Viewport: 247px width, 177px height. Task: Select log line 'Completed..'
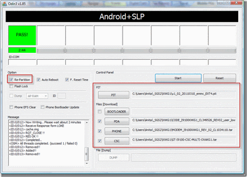pyautogui.click(x=25, y=140)
